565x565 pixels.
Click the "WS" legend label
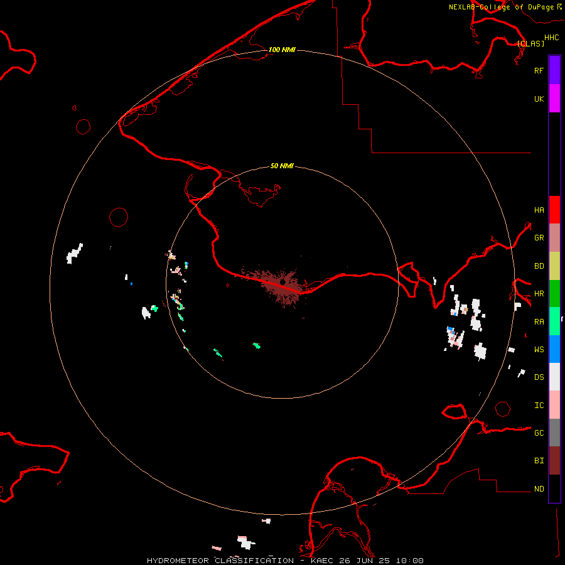(x=539, y=350)
